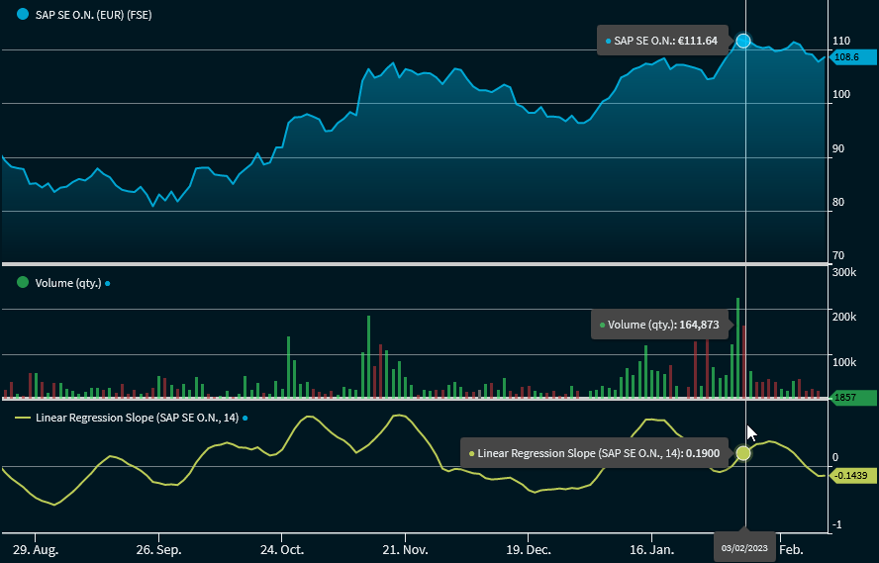This screenshot has width=879, height=563.
Task: Click the -0.1439 slope value tag
Action: point(849,476)
